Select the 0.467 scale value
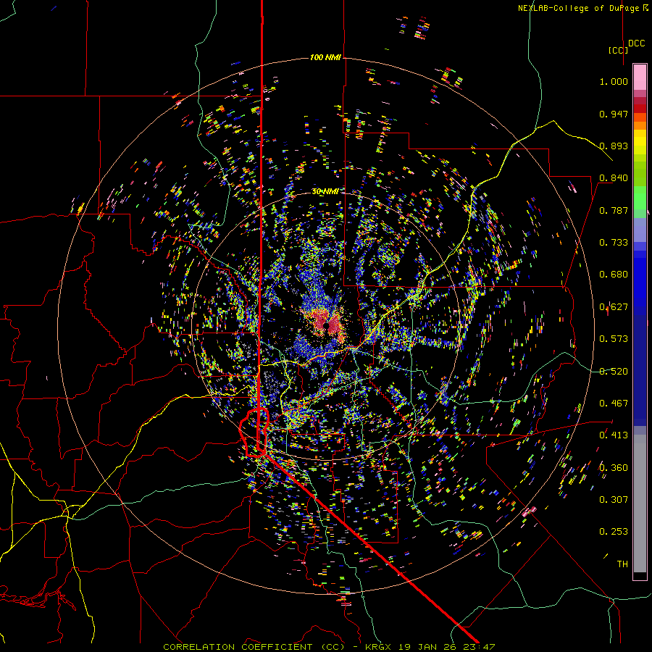The image size is (652, 652). (614, 404)
